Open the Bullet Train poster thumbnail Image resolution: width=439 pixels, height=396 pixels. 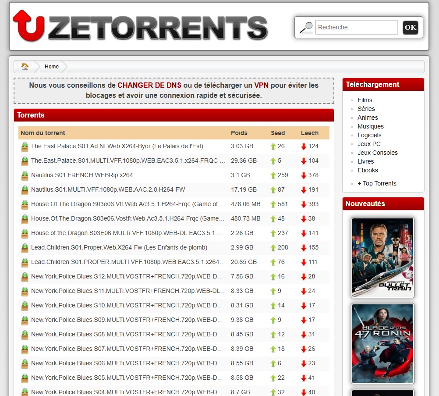(382, 258)
